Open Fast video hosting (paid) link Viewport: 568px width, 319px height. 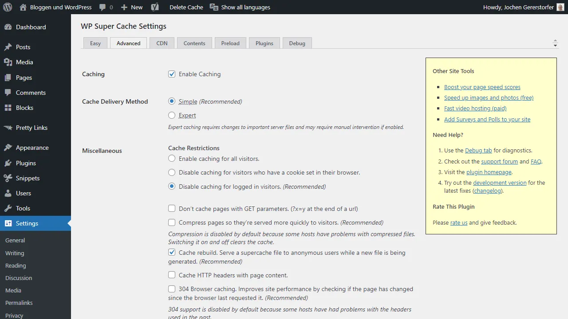[x=475, y=108]
